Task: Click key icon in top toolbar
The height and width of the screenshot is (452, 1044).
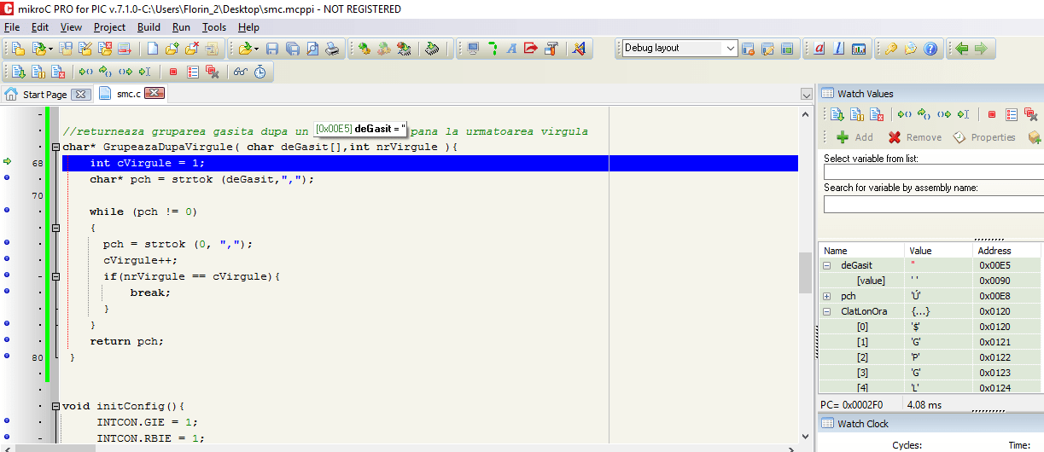Action: coord(891,49)
